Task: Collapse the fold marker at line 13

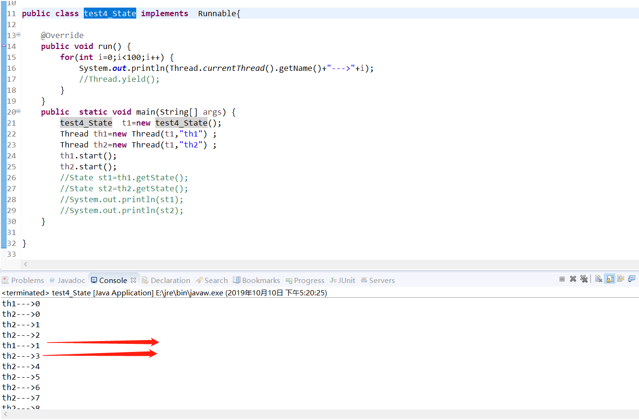Action: (x=19, y=35)
